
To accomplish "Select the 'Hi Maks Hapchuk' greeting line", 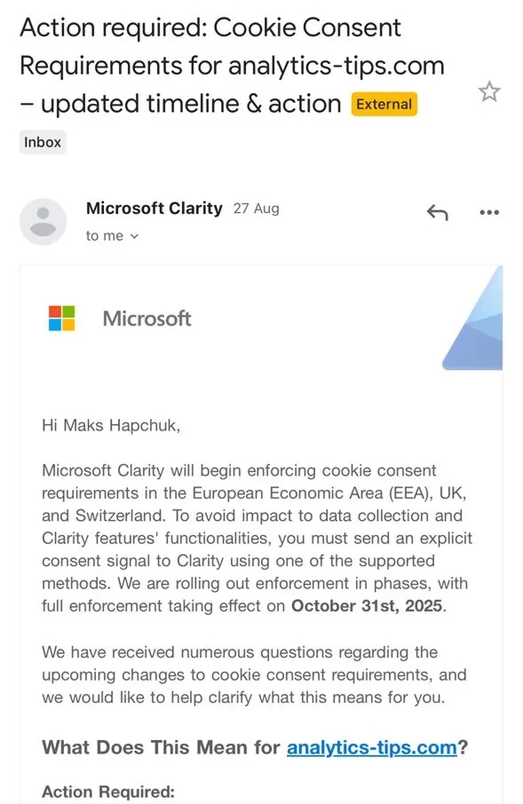I will click(x=111, y=425).
